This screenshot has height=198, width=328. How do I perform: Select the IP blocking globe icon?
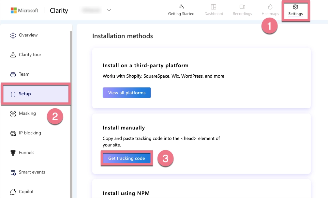(13, 133)
